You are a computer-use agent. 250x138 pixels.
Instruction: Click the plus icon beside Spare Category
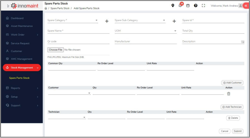(x=107, y=21)
